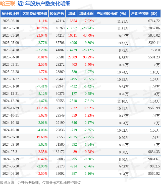Click the change ratio 17.02%
Viewport: 161px width, 185px height.
point(88,21)
